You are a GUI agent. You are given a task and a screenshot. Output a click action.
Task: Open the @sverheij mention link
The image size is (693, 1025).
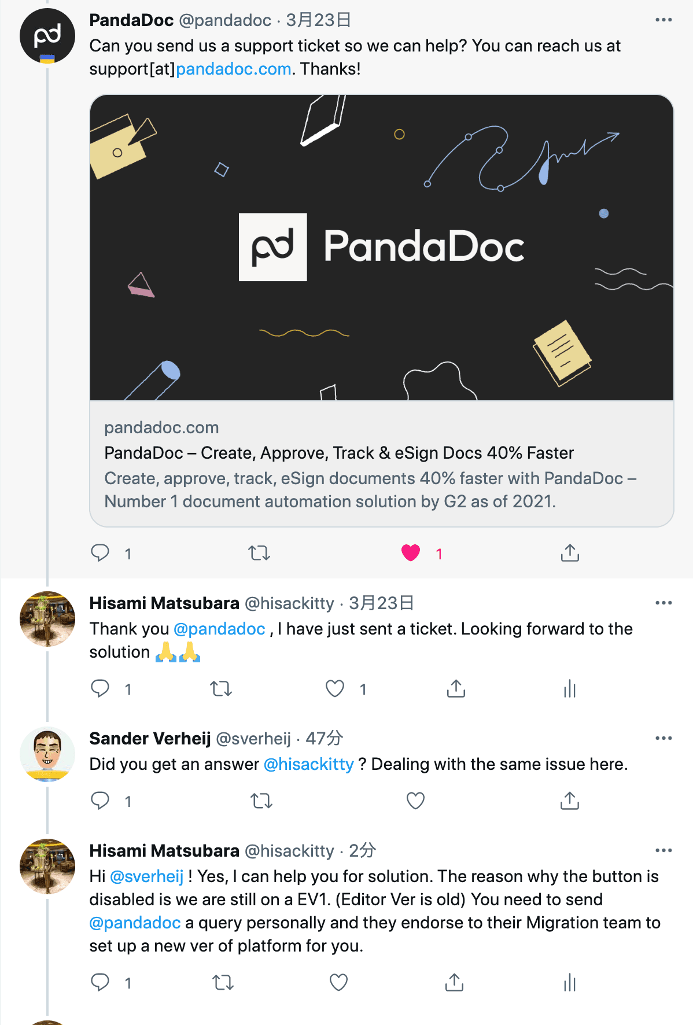147,876
